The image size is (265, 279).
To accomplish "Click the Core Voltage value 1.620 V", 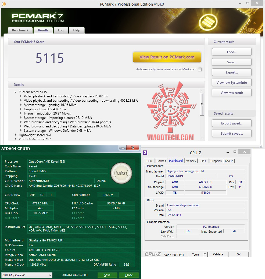I will point(108,195).
